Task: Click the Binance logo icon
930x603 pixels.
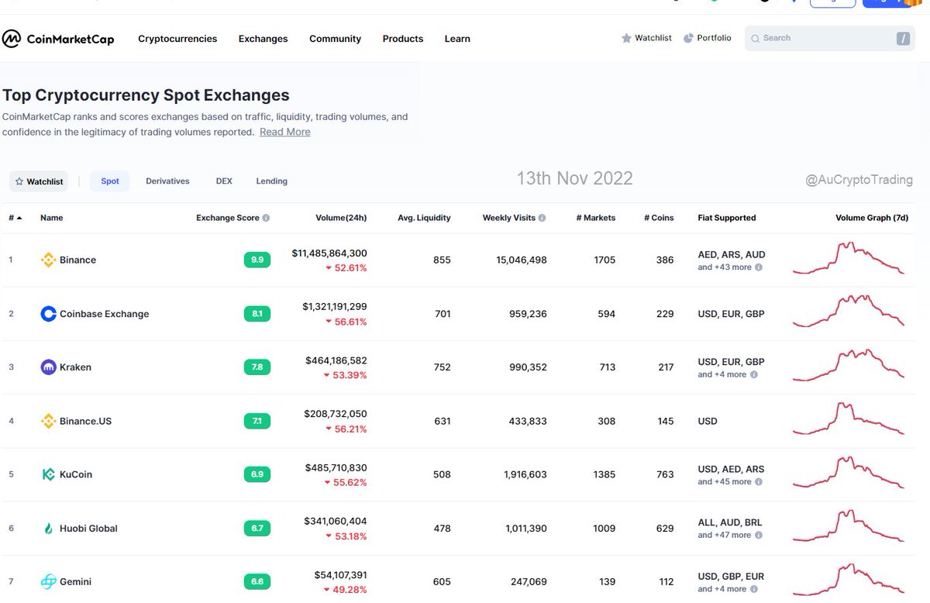Action: [48, 260]
